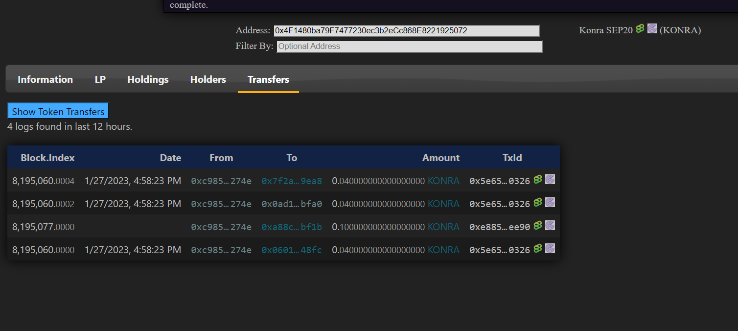Viewport: 738px width, 331px height.
Task: Open TxId 0x5e65…0326 in row 8,195,060.0002
Action: pos(500,204)
